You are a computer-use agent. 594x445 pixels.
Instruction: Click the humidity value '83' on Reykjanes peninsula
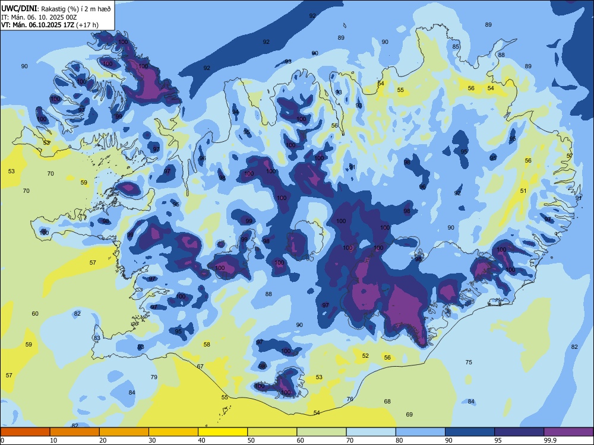tap(97, 338)
